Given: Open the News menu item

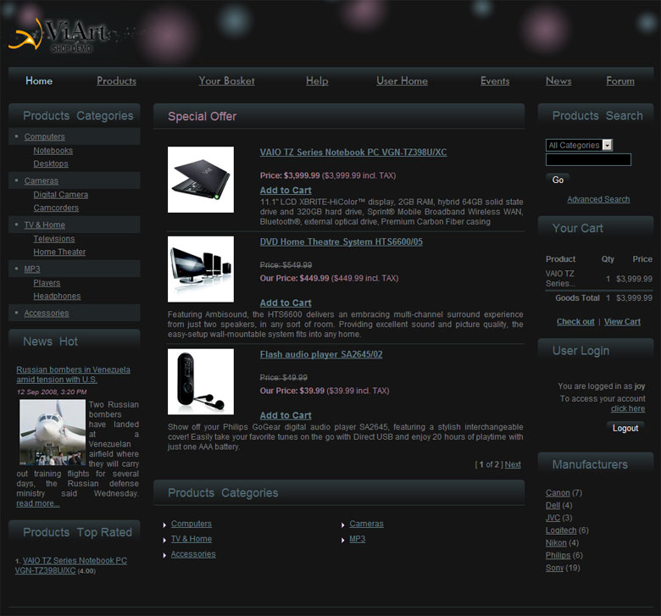Looking at the screenshot, I should pyautogui.click(x=558, y=80).
